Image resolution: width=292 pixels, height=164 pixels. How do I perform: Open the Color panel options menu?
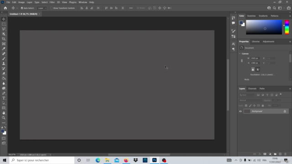tap(290, 16)
